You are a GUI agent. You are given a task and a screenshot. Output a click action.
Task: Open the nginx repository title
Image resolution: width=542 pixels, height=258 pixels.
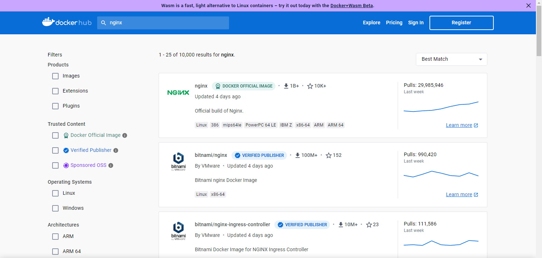point(201,86)
